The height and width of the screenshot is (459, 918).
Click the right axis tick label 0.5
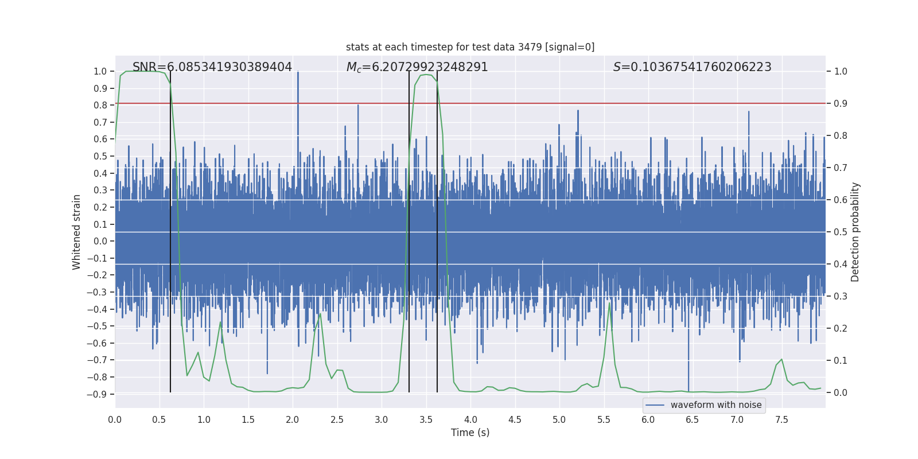[x=841, y=232]
